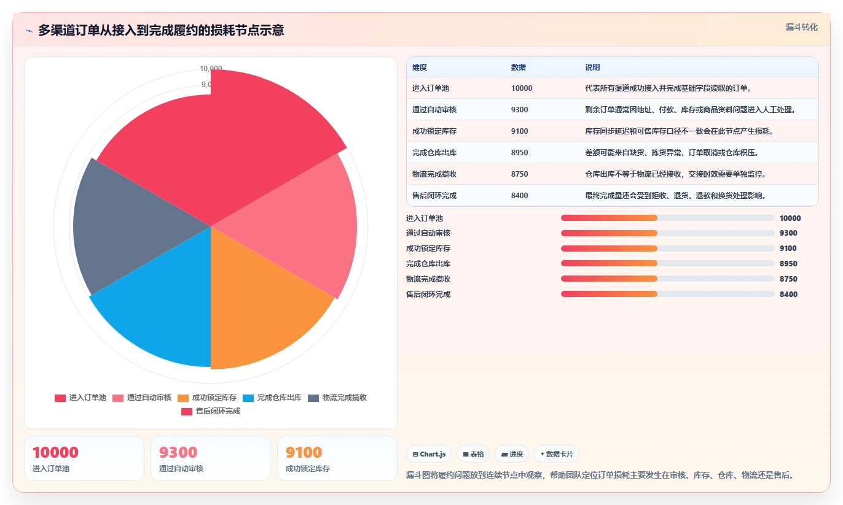Viewport: 843px width, 505px height.
Task: Click the 成功锁定库存 progress bar
Action: click(x=668, y=249)
